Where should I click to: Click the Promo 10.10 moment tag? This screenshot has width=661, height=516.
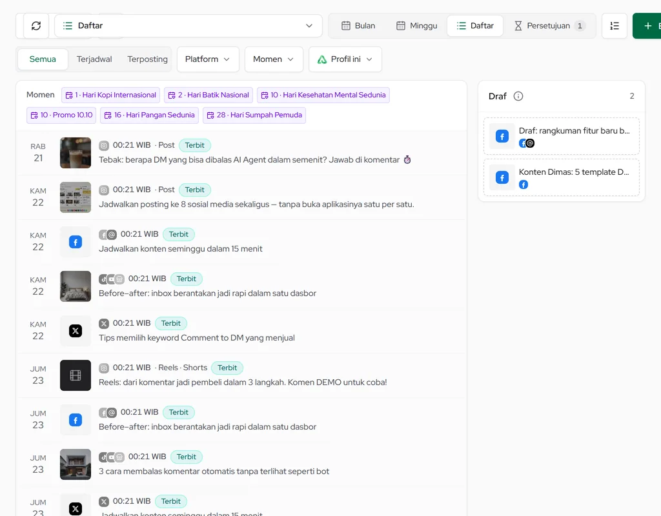61,115
